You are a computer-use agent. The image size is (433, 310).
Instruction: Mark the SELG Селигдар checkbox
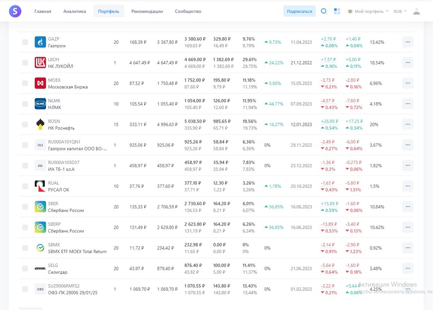[25, 268]
